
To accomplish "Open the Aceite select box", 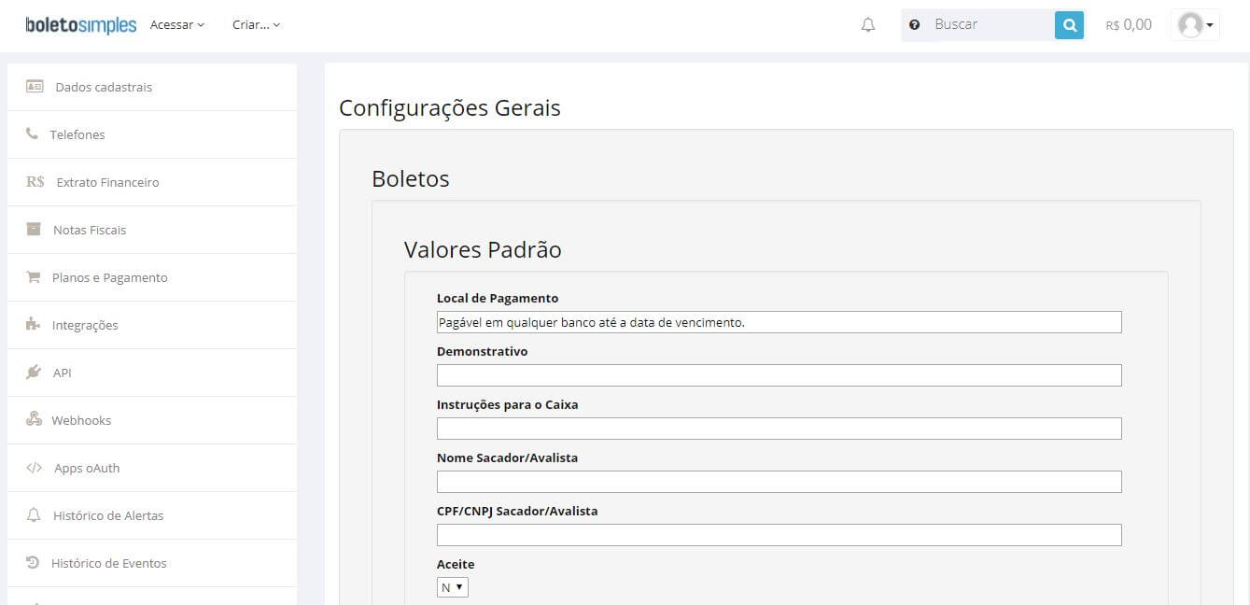I will (453, 587).
